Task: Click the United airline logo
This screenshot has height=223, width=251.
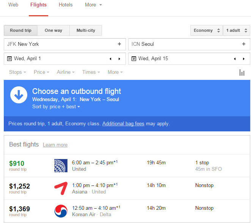Action: (61, 166)
